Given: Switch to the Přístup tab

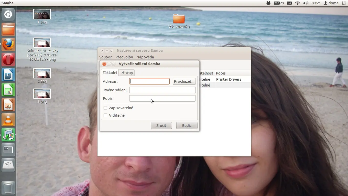Looking at the screenshot, I should [127, 73].
